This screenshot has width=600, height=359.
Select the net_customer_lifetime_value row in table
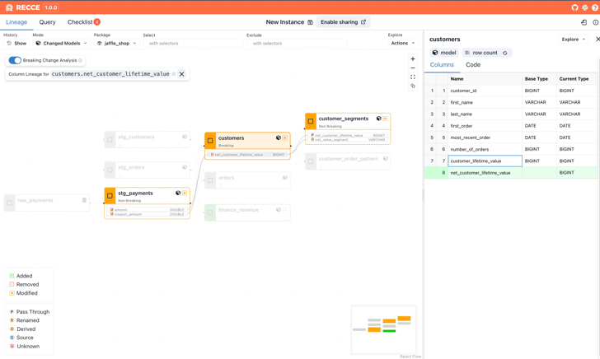pyautogui.click(x=511, y=173)
